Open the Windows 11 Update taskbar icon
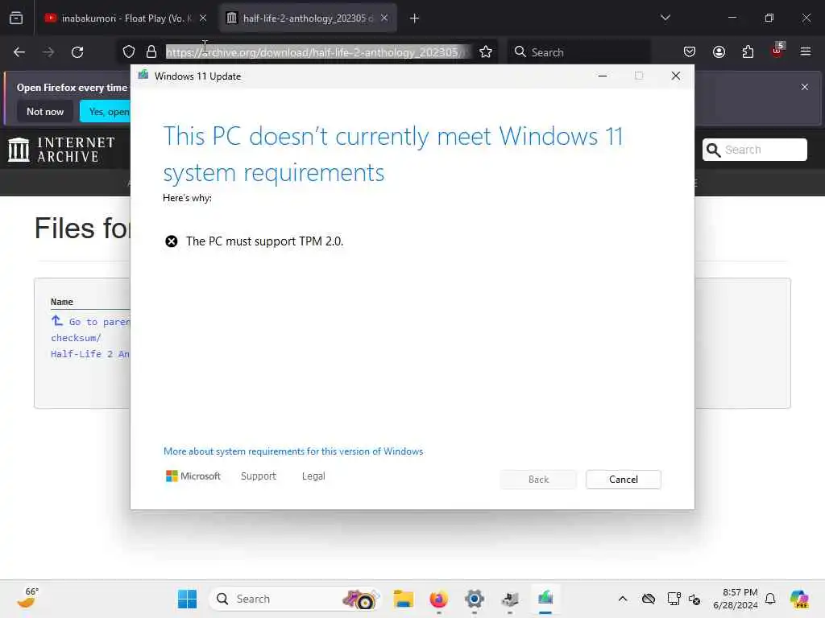Image resolution: width=825 pixels, height=618 pixels. (x=545, y=598)
